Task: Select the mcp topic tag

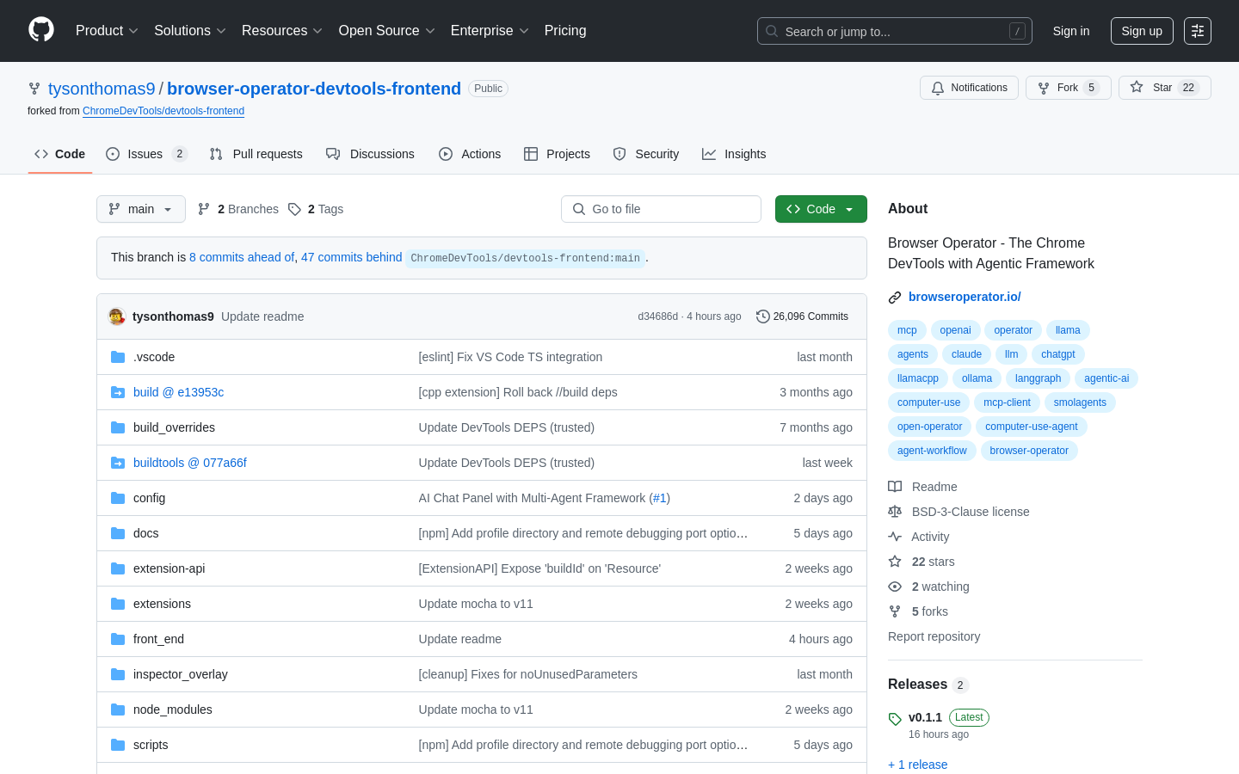Action: pyautogui.click(x=907, y=330)
